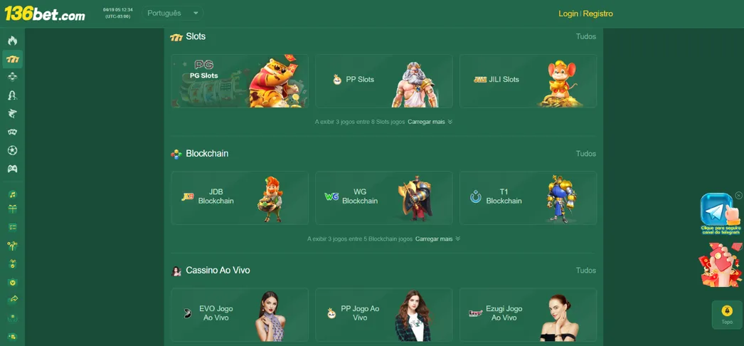Image resolution: width=744 pixels, height=346 pixels.
Task: Select the 777 slots sidebar icon
Action: (x=12, y=59)
